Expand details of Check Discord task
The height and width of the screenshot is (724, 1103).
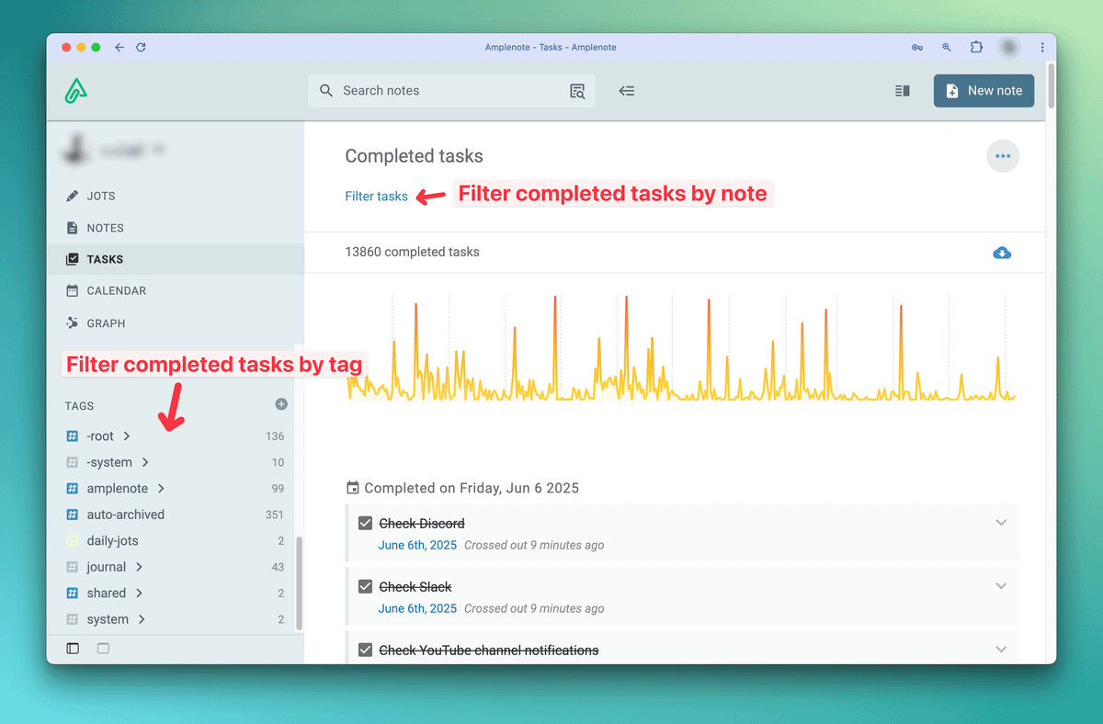(1001, 523)
